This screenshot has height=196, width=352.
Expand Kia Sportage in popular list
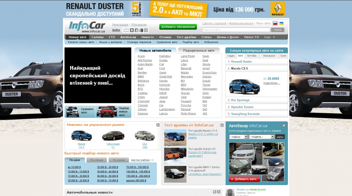pos(256,100)
